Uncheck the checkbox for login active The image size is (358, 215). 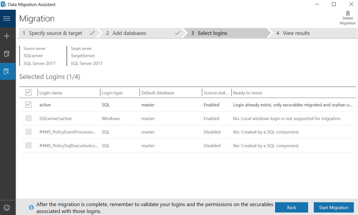point(29,104)
